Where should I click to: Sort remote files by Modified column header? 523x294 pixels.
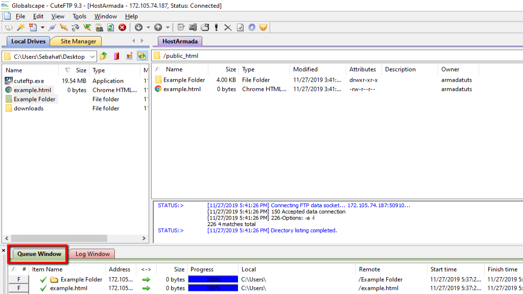pyautogui.click(x=318, y=69)
